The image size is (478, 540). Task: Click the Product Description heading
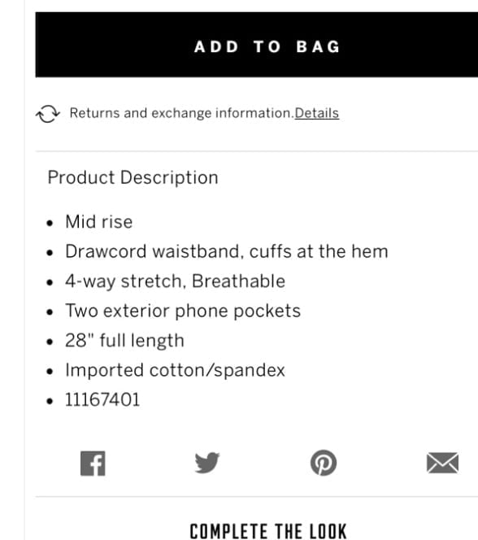pos(133,178)
